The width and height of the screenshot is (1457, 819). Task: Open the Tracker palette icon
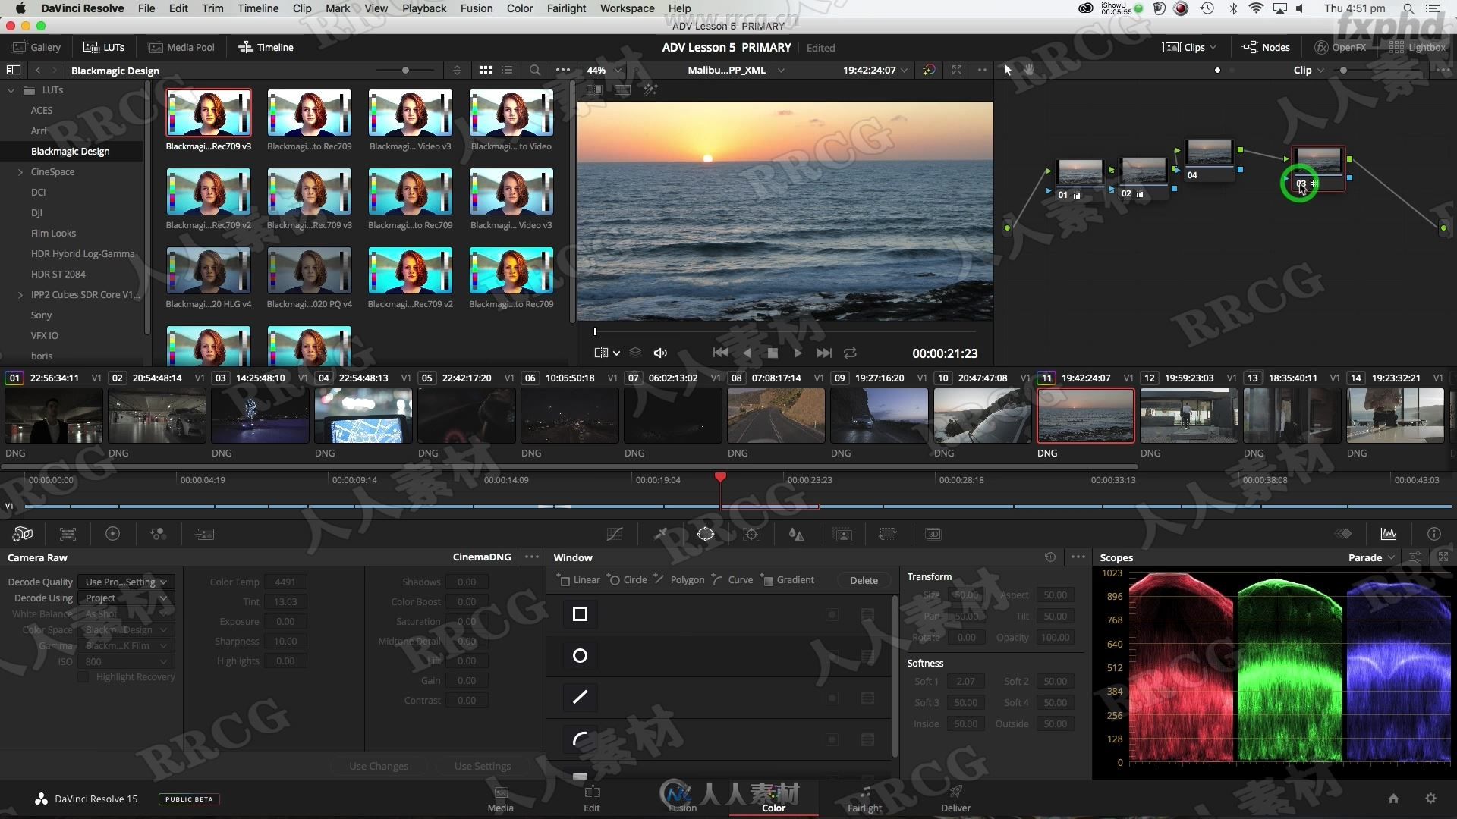coord(751,534)
